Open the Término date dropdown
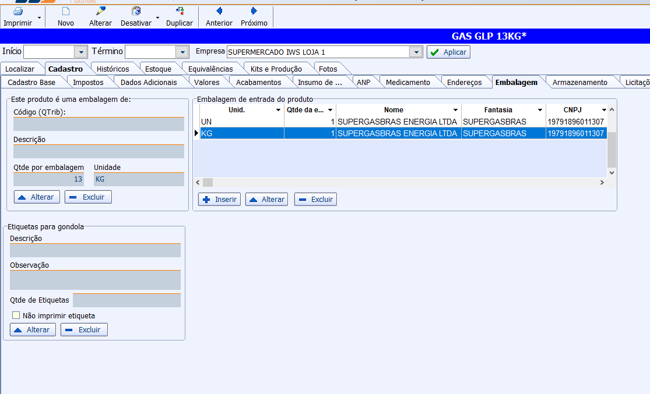650x394 pixels. 182,52
